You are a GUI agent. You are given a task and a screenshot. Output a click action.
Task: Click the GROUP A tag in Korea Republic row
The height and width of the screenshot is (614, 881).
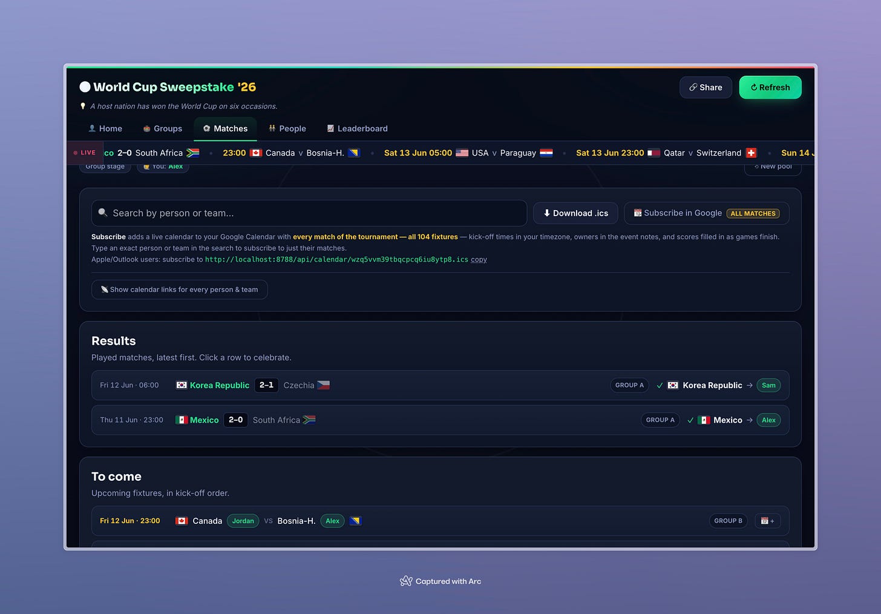click(629, 385)
